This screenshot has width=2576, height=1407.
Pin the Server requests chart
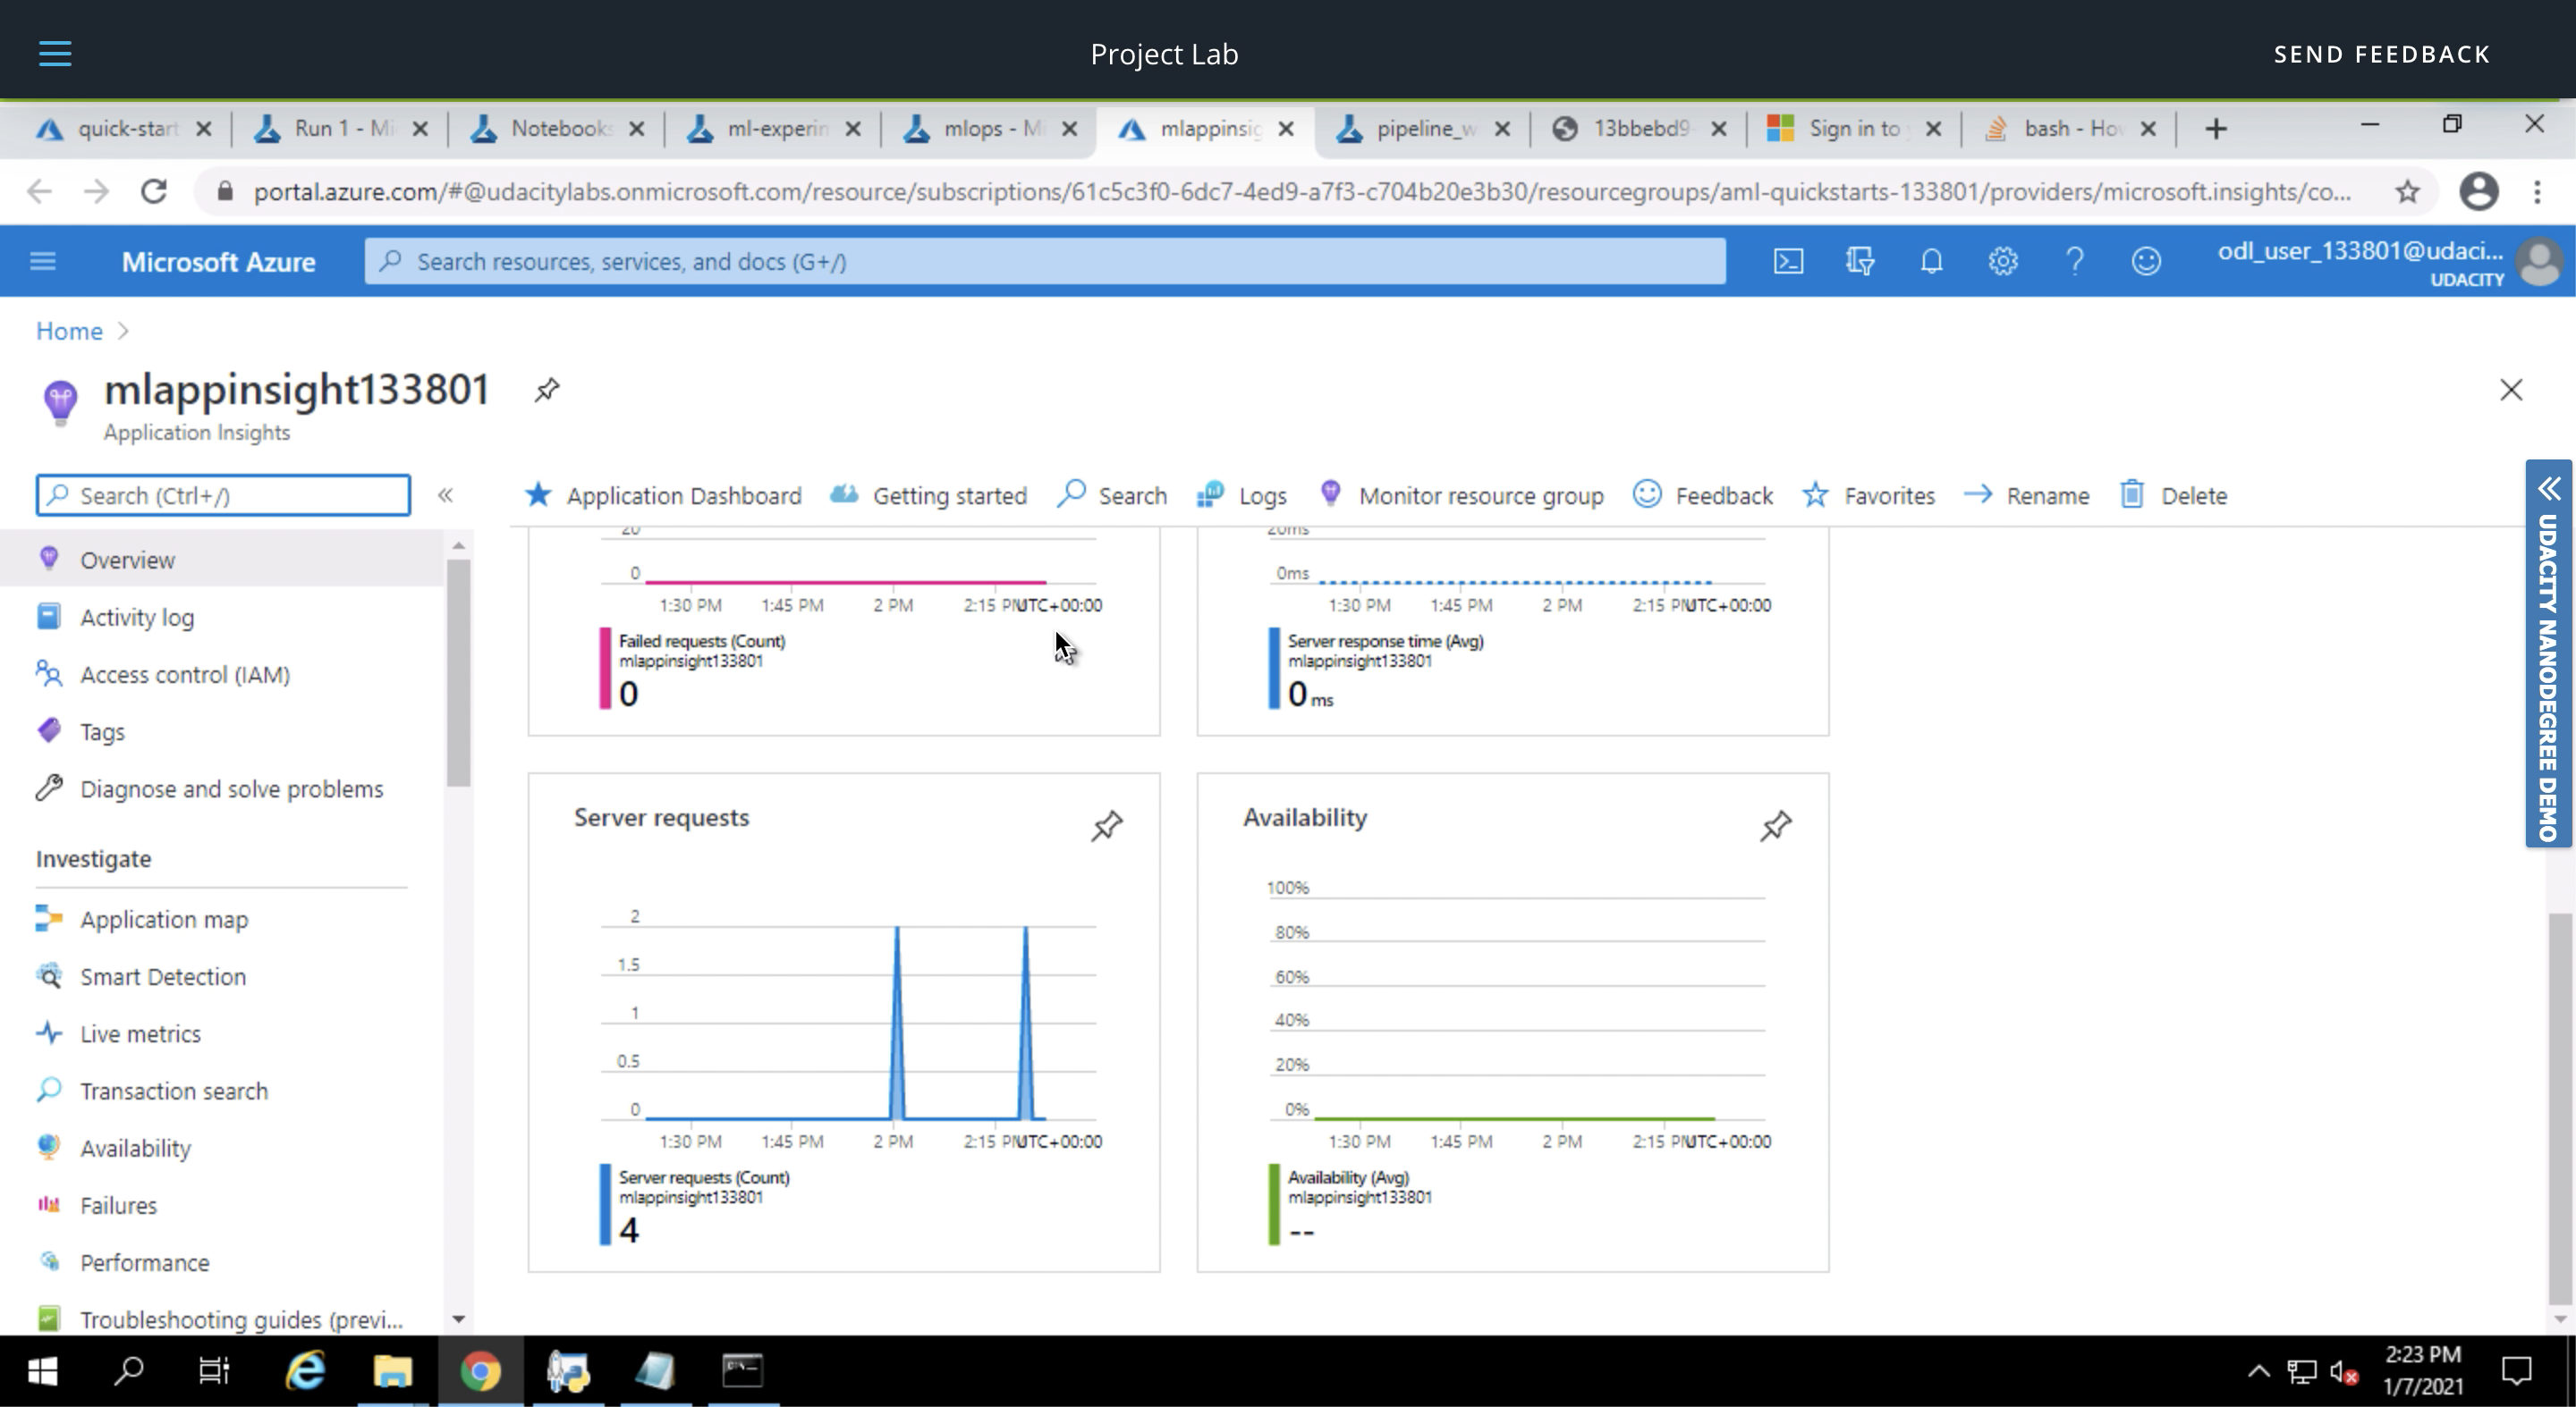(1106, 825)
